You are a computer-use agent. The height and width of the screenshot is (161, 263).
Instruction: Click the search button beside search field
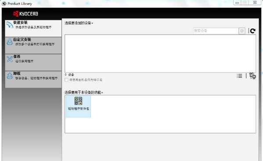point(242,31)
